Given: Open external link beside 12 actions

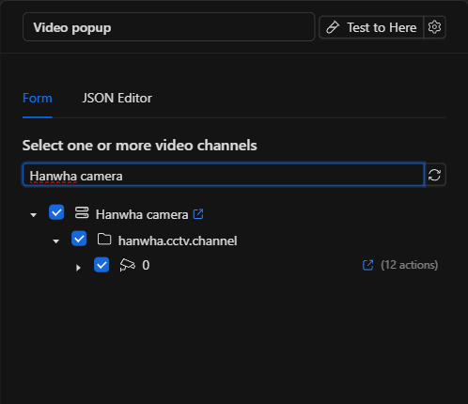Looking at the screenshot, I should [x=367, y=265].
